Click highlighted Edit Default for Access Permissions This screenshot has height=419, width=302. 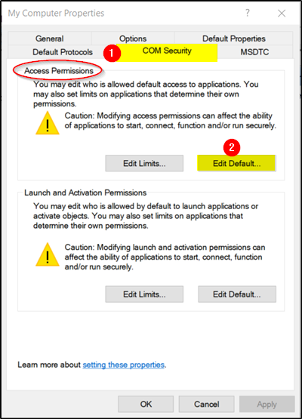(x=237, y=163)
